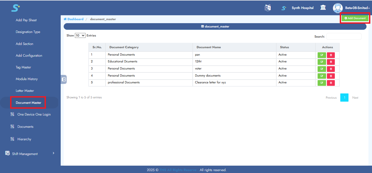Delete the Dummy documents entry

pos(331,76)
